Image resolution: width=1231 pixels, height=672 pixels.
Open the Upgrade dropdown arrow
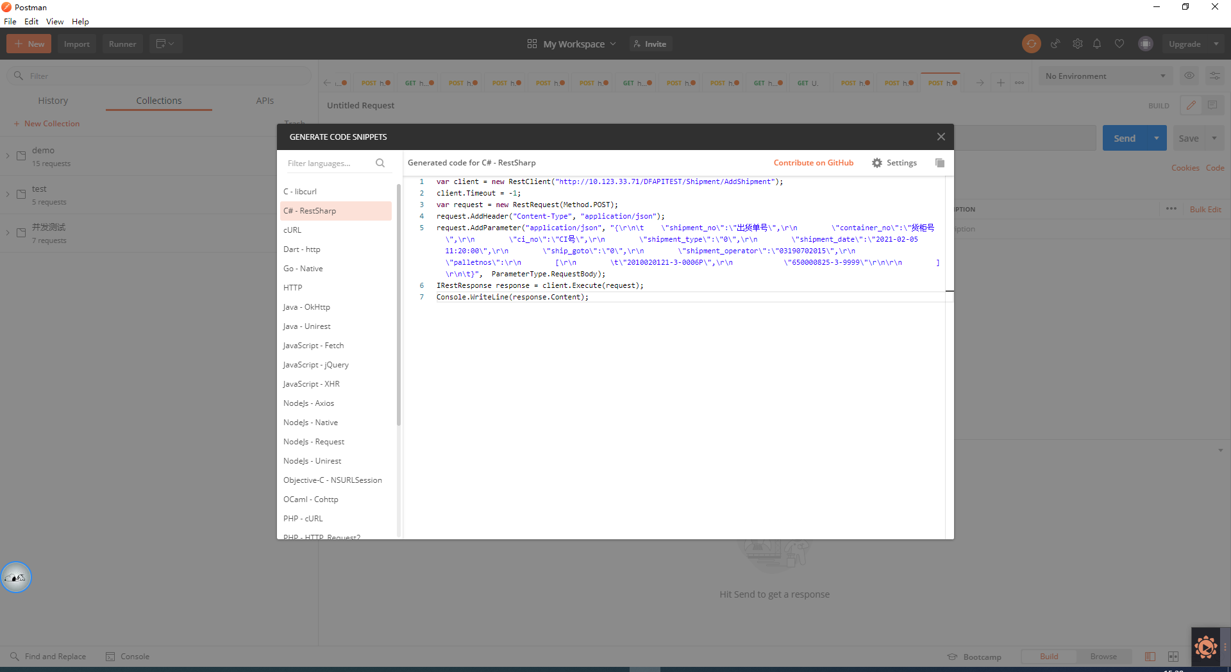pyautogui.click(x=1216, y=44)
